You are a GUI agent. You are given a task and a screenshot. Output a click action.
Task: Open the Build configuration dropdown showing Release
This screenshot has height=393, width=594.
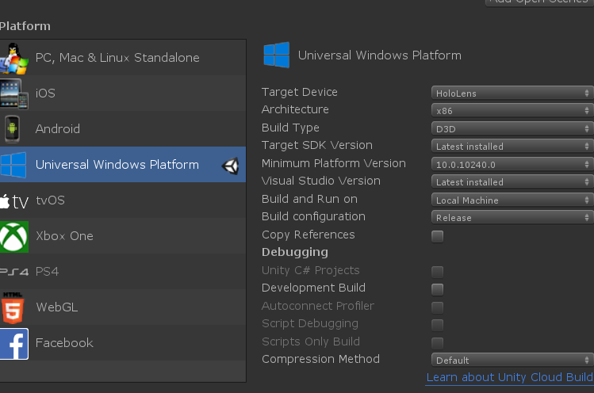(x=512, y=217)
